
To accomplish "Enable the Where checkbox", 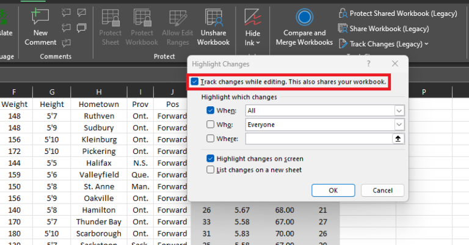I will 210,139.
